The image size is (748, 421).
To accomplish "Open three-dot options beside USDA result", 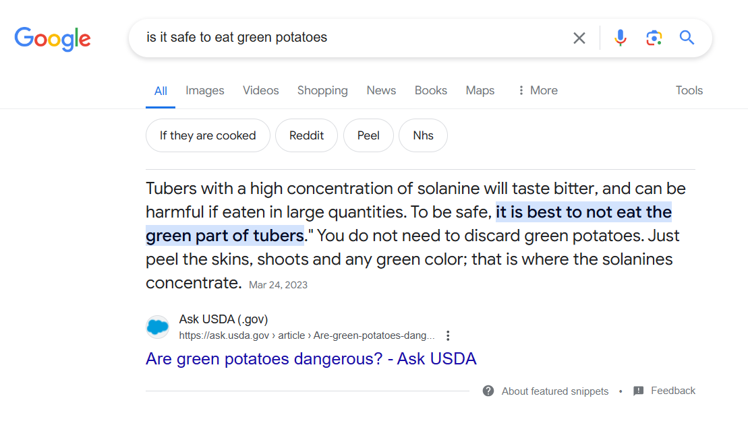I will pos(448,335).
